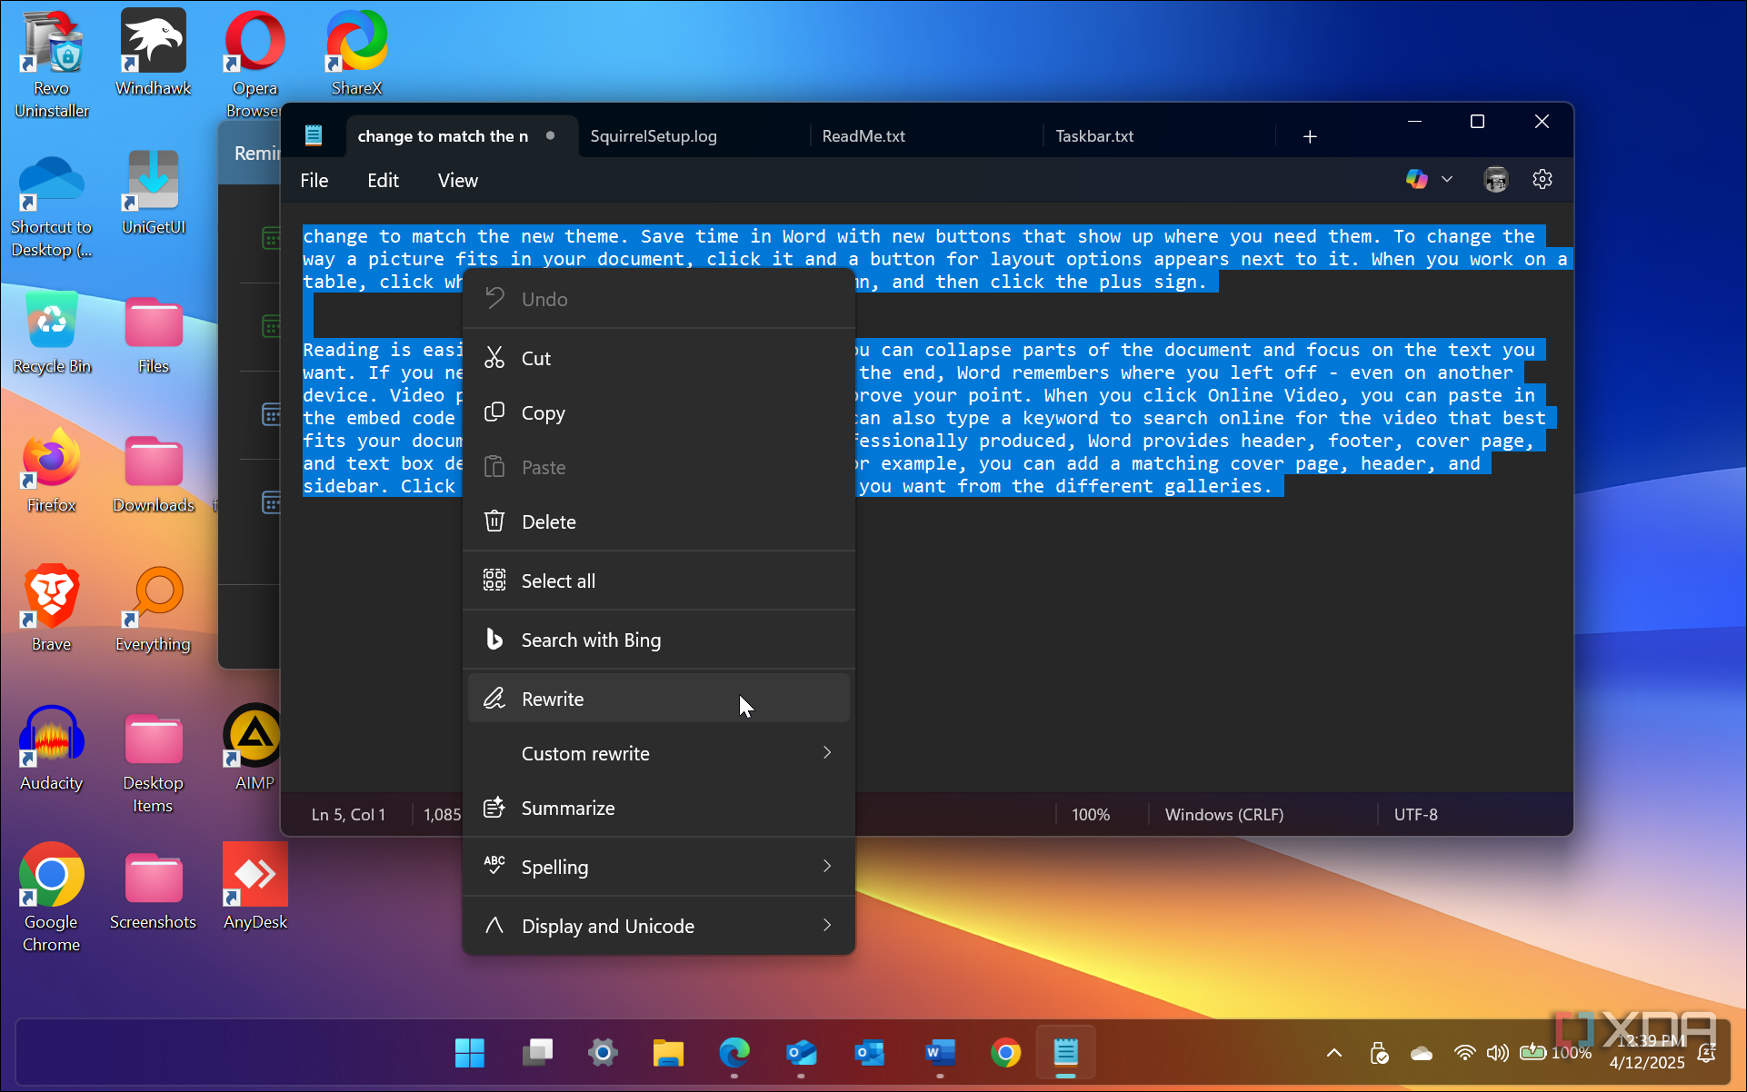
Task: Open the File menu
Action: (314, 180)
